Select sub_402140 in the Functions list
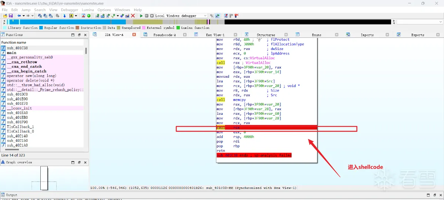 tap(42, 136)
